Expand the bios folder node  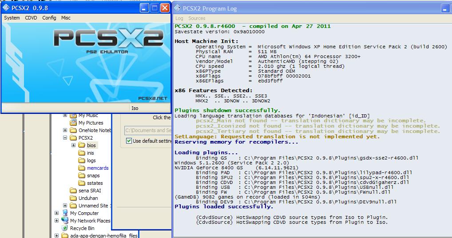click(74, 145)
